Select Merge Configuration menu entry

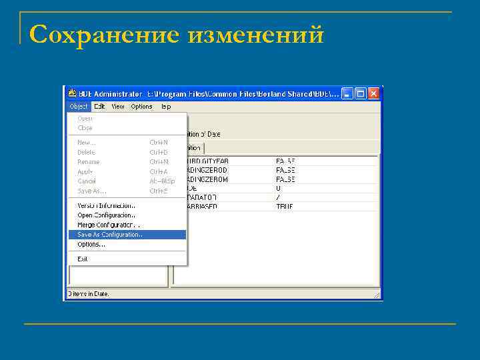point(127,225)
